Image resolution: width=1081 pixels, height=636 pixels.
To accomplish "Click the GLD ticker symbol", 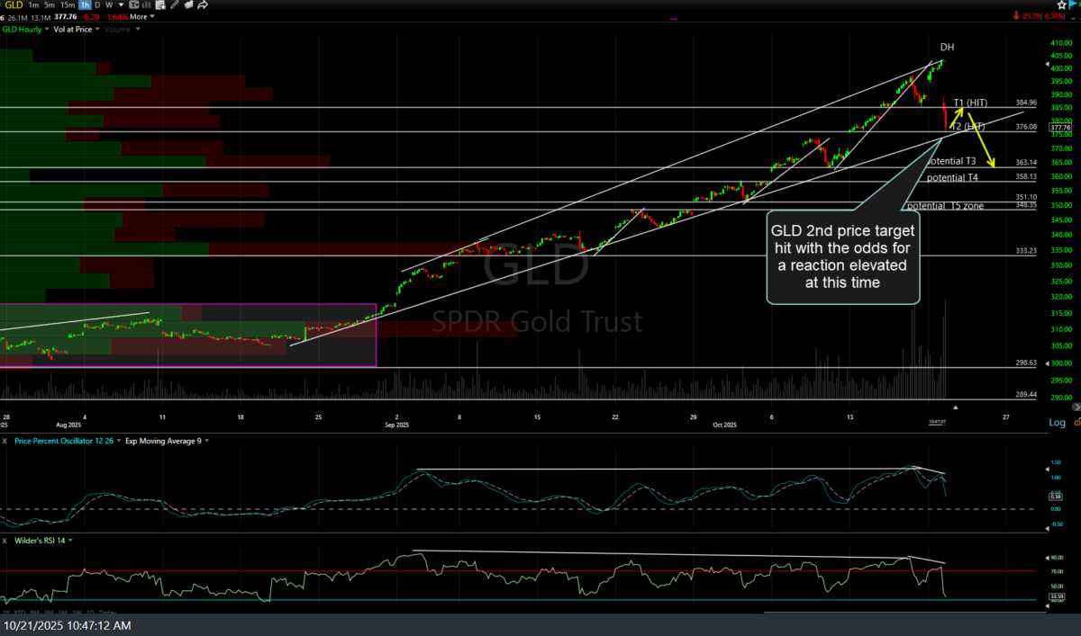I will tap(15, 4).
